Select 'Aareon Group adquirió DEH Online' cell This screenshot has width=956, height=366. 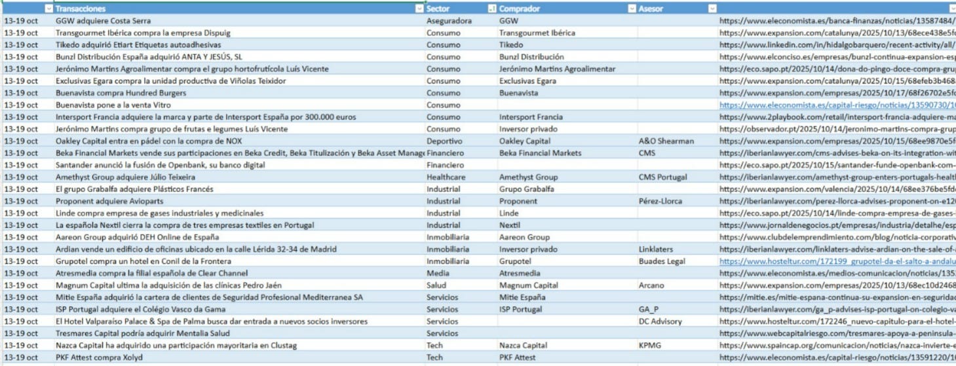(239, 237)
